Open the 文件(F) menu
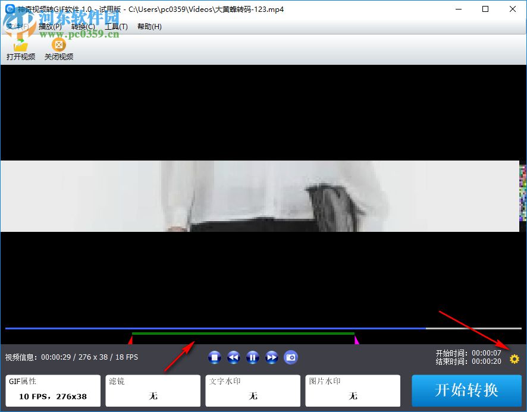 point(17,27)
